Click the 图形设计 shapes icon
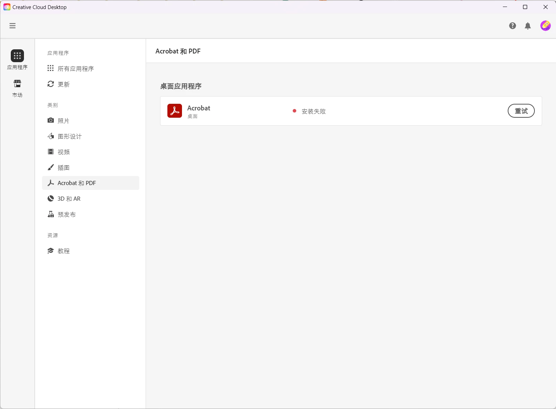 click(x=51, y=136)
